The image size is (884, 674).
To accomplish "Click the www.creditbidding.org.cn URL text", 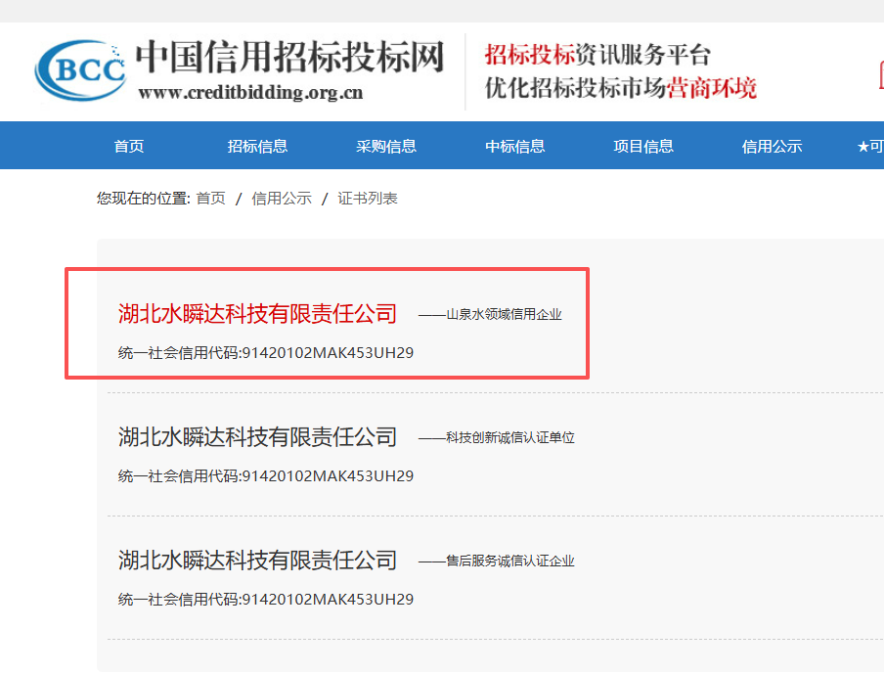I will point(251,92).
